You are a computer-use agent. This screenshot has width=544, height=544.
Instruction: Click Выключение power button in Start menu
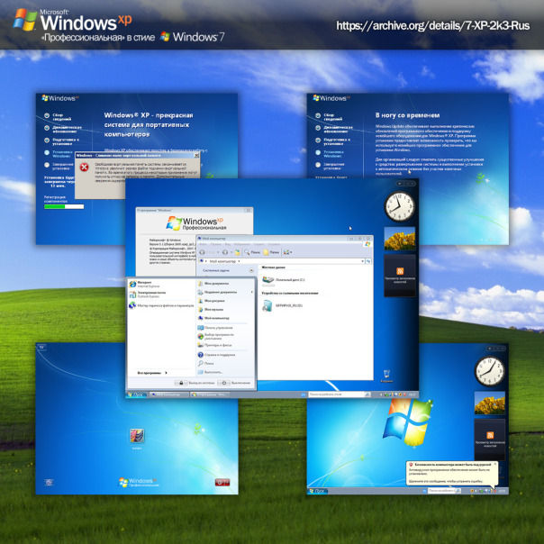click(223, 383)
